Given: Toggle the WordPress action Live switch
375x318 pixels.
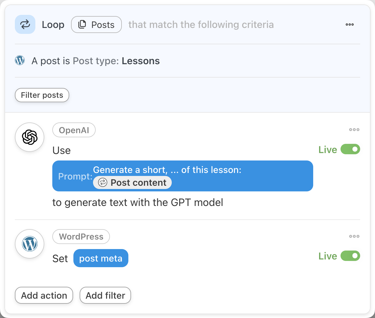Looking at the screenshot, I should [x=350, y=256].
